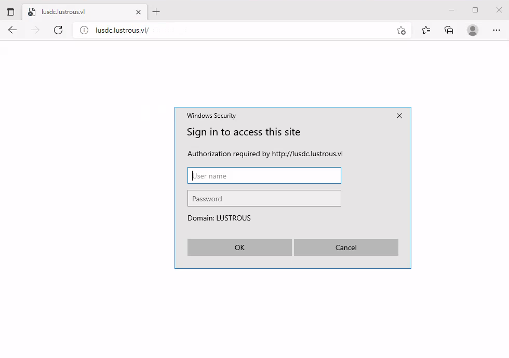Click 'Authorization required by http://lusdc.lustrous.vl' text
509x358 pixels.
[x=265, y=154]
